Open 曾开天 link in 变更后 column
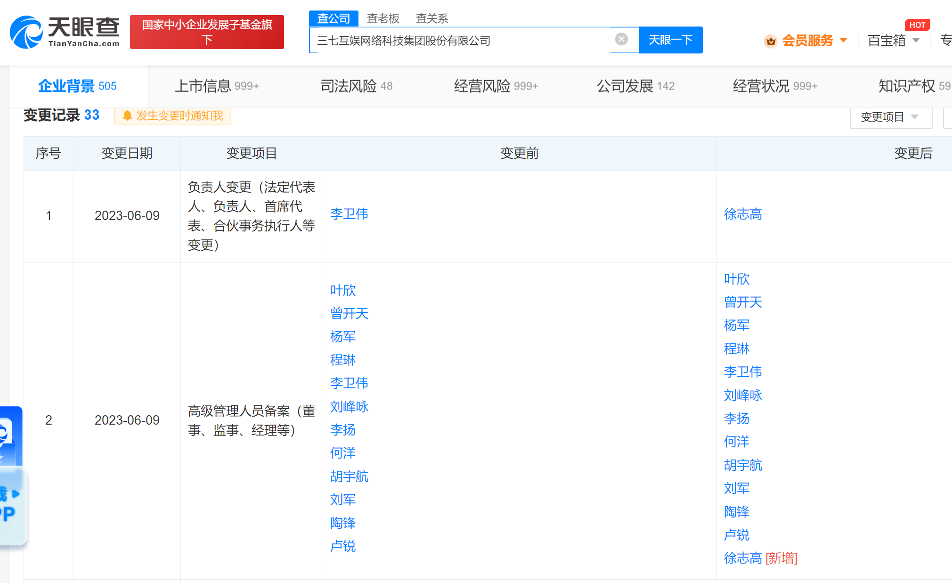This screenshot has width=952, height=583. point(743,302)
